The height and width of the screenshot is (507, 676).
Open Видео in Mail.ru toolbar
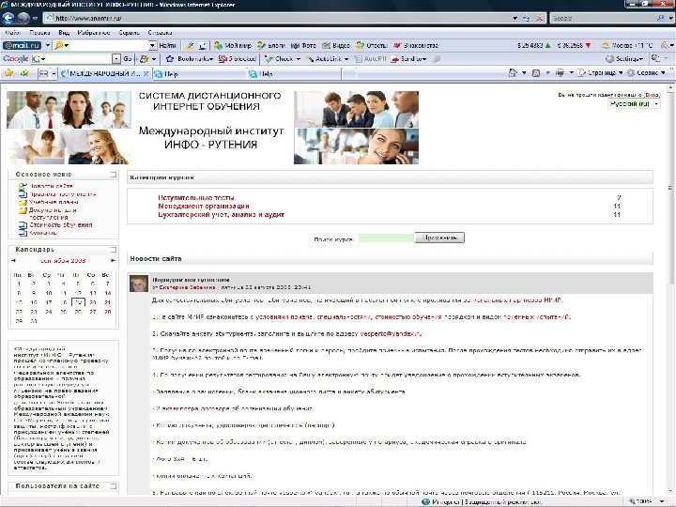[x=336, y=45]
